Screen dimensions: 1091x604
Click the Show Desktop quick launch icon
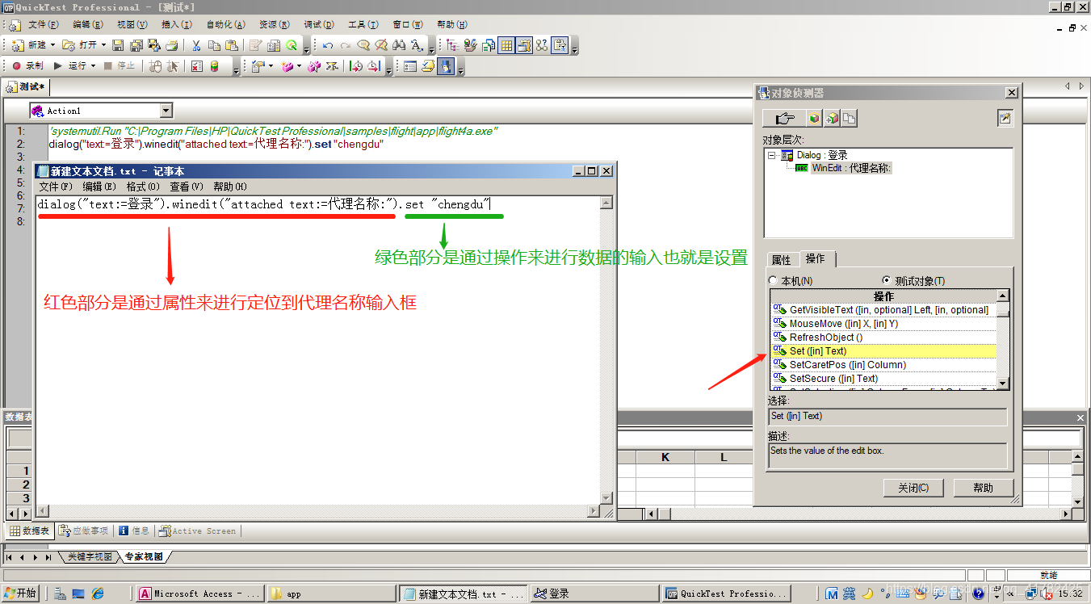tap(78, 594)
